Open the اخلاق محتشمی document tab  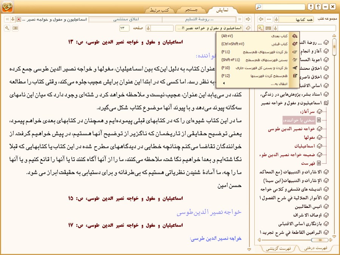click(x=126, y=19)
